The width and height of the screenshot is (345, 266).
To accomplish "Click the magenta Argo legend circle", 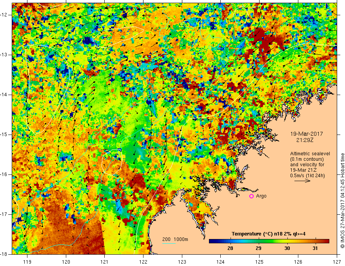I will click(251, 196).
